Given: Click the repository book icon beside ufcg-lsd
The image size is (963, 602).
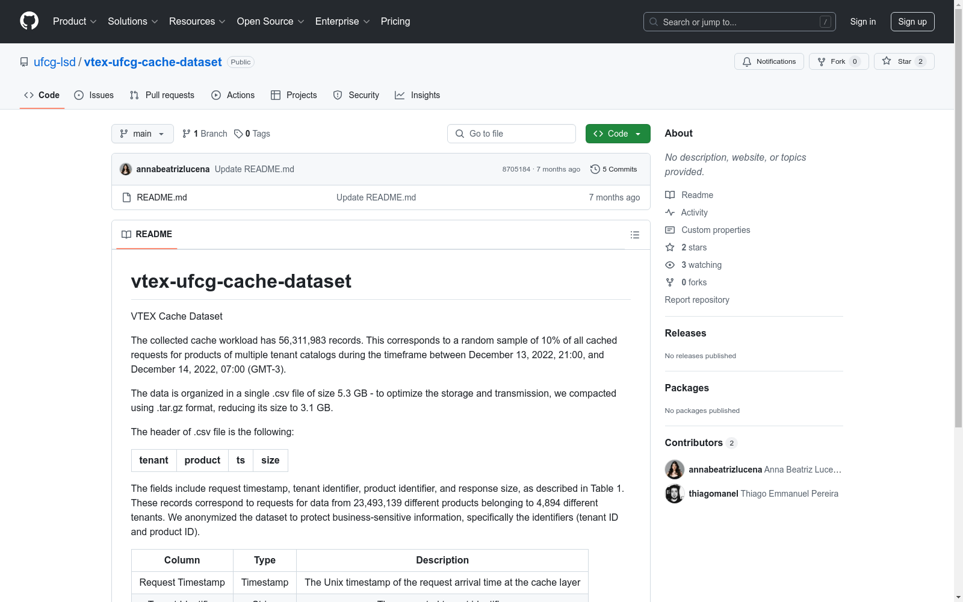Looking at the screenshot, I should (x=24, y=62).
